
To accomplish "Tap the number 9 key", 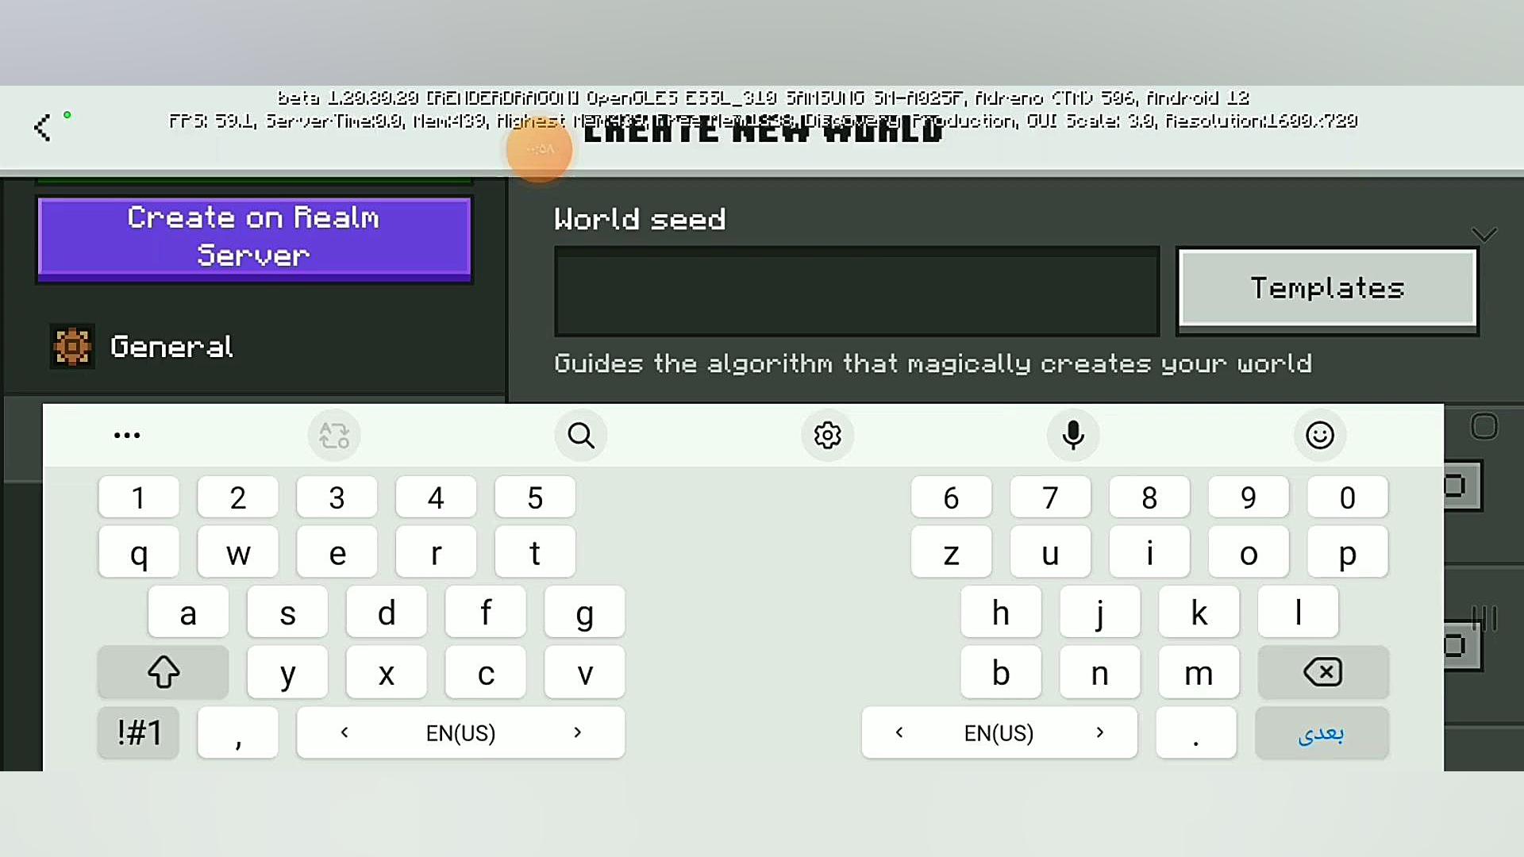I will [1249, 498].
